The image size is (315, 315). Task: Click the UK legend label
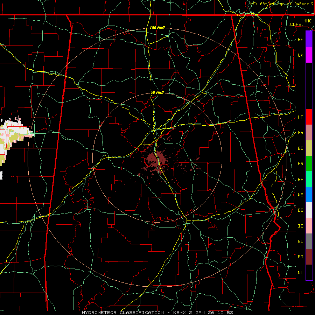[x=300, y=55]
